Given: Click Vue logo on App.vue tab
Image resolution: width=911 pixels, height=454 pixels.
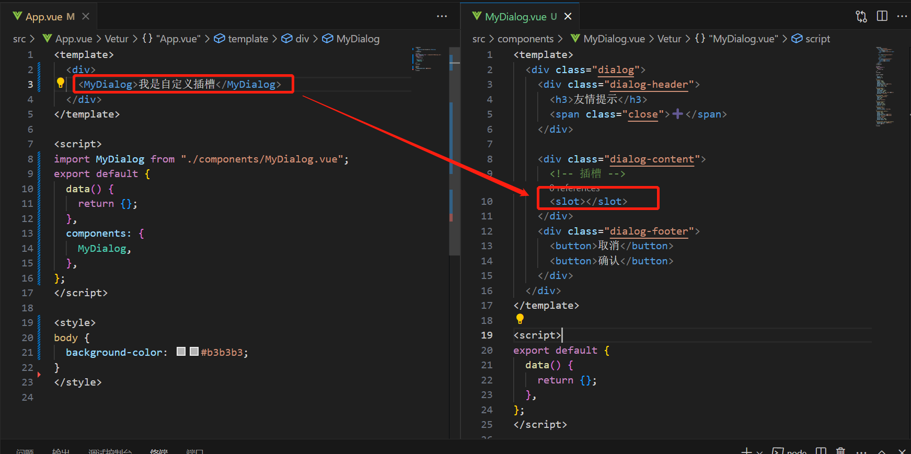Looking at the screenshot, I should [18, 16].
